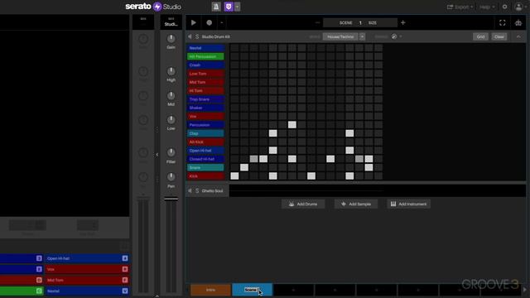530x298 pixels.
Task: Toggle fullscreen view icon
Action: click(x=503, y=22)
